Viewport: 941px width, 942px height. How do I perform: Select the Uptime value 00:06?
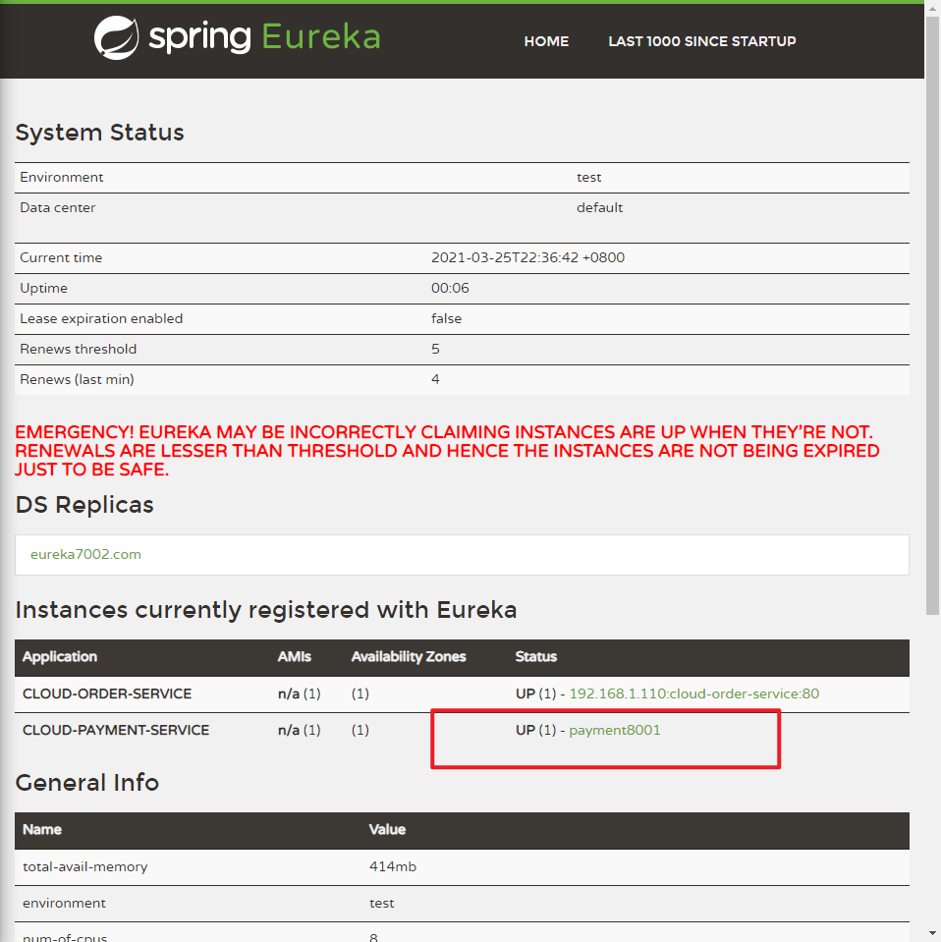[450, 289]
